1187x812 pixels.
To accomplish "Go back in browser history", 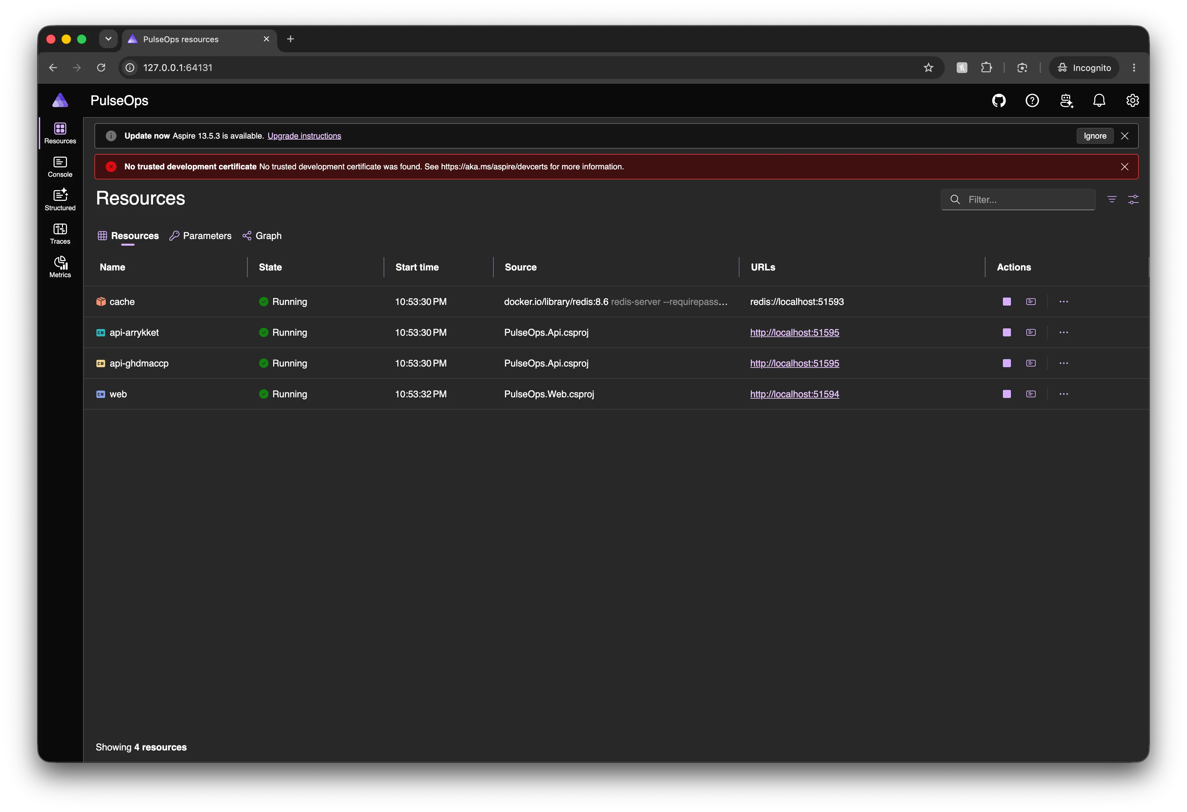I will (x=53, y=67).
